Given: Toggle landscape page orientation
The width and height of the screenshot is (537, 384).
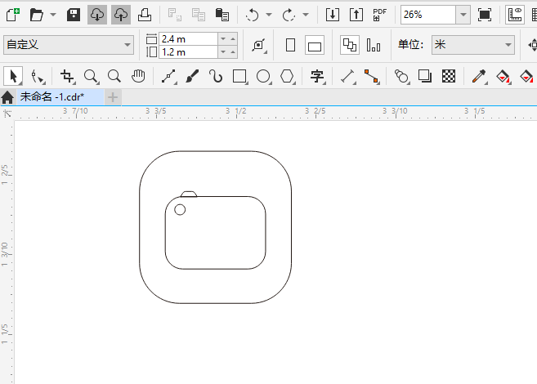Looking at the screenshot, I should [x=315, y=45].
